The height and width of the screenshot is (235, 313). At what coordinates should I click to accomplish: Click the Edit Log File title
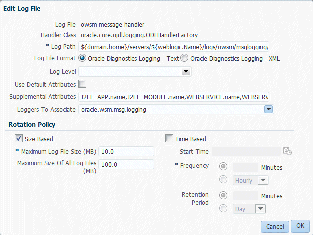22,9
